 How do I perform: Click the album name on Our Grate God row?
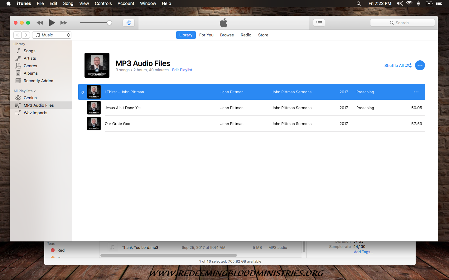coord(292,124)
